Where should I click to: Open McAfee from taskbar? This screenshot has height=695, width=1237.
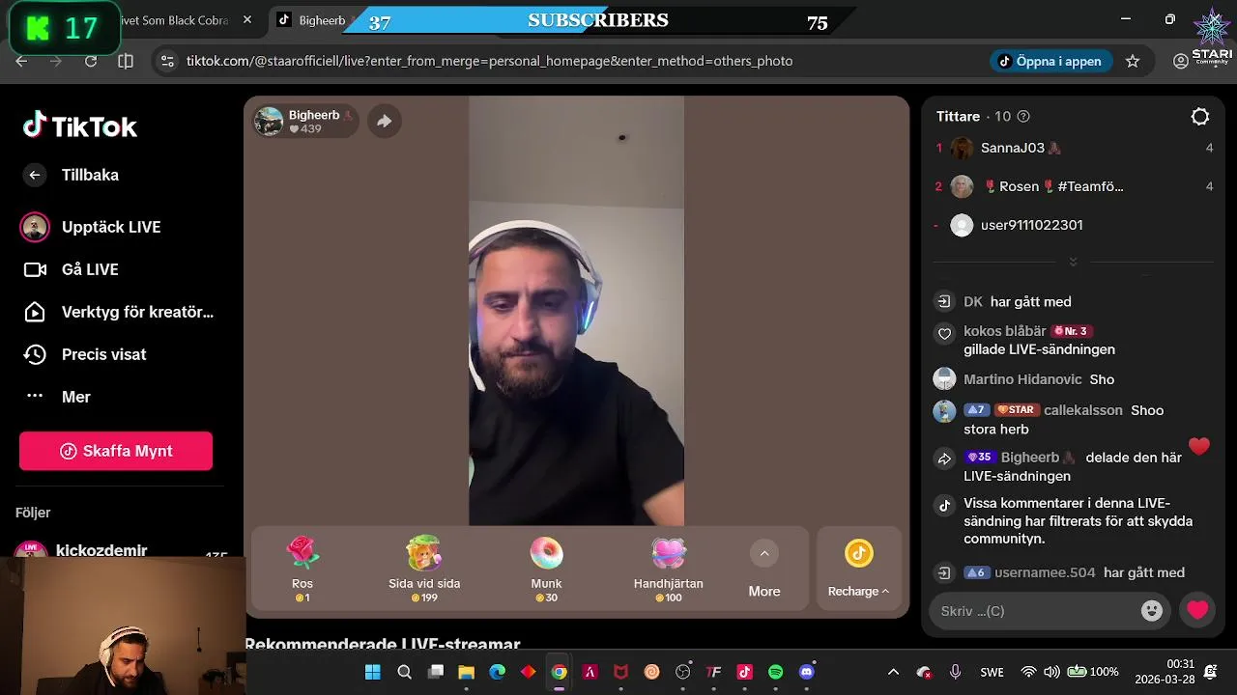(620, 672)
